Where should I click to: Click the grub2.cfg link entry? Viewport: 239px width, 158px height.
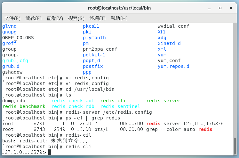click(x=15, y=61)
